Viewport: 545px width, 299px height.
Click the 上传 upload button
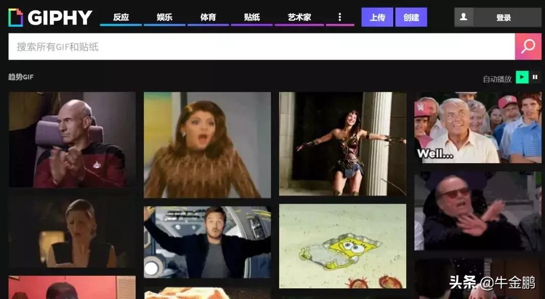[x=377, y=17]
